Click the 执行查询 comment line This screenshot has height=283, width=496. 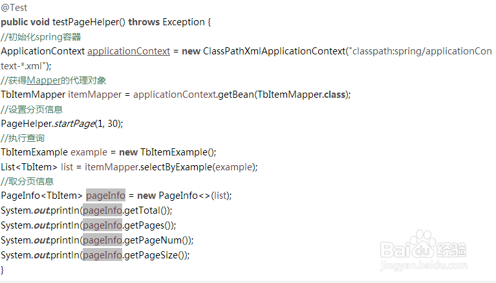[x=23, y=138]
